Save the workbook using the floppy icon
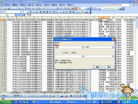The width and height of the screenshot is (138, 104). click(9, 9)
